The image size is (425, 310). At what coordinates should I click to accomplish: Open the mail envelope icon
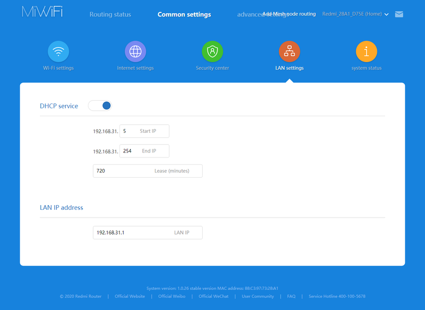click(399, 14)
